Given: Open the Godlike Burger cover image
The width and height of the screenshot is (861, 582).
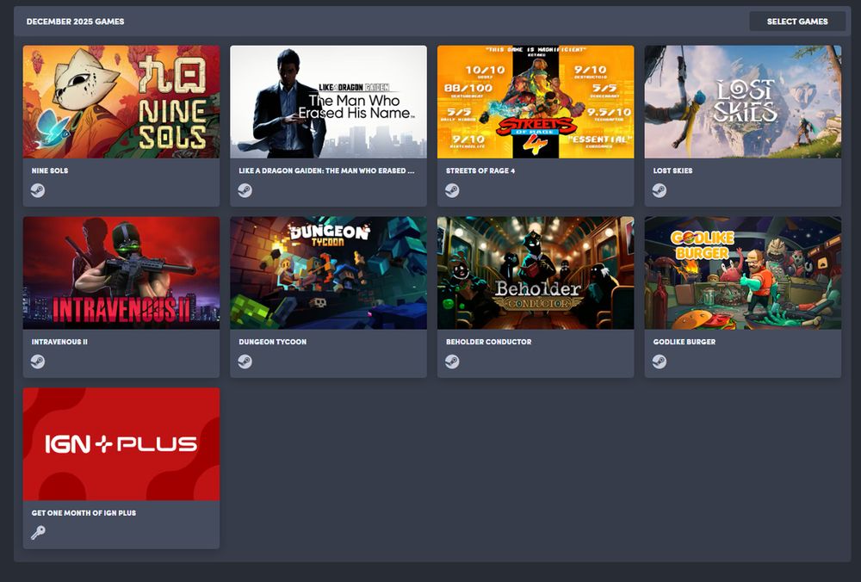Looking at the screenshot, I should 743,273.
